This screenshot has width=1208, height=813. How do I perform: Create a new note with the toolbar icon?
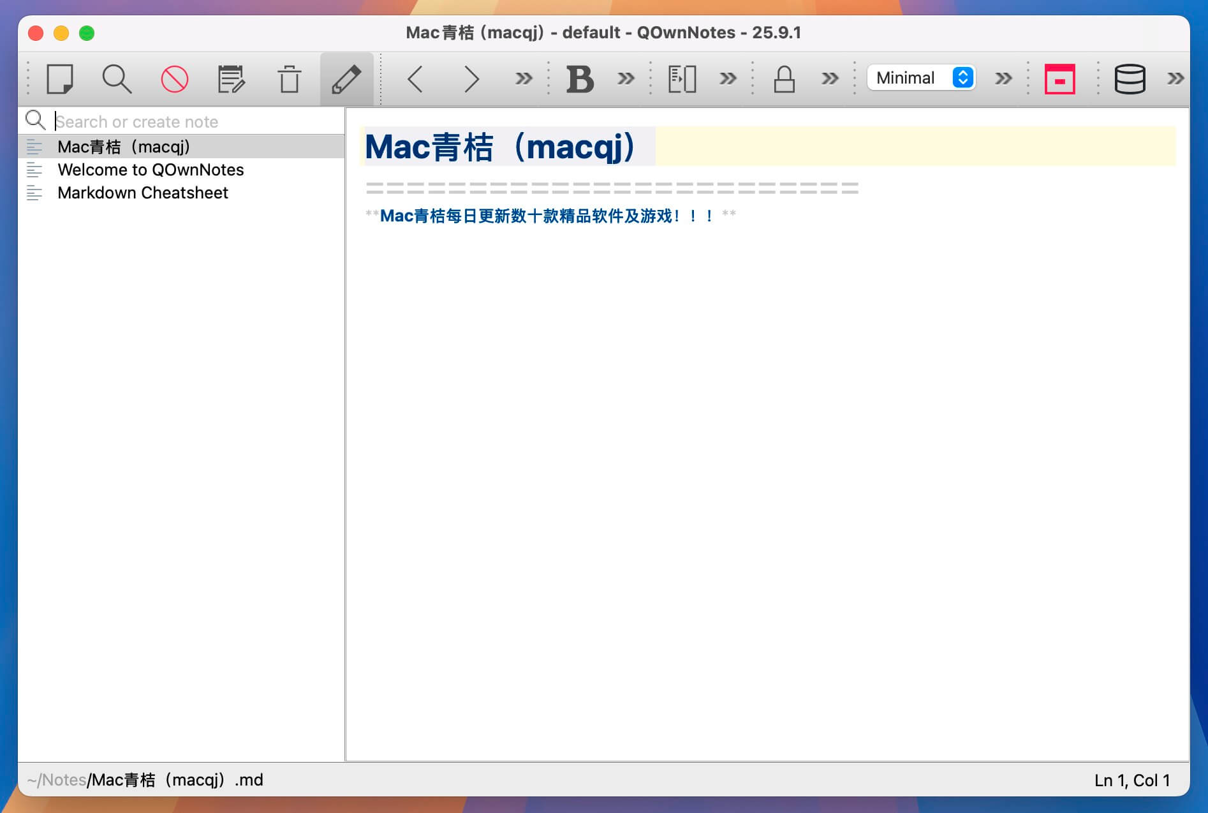pos(60,79)
